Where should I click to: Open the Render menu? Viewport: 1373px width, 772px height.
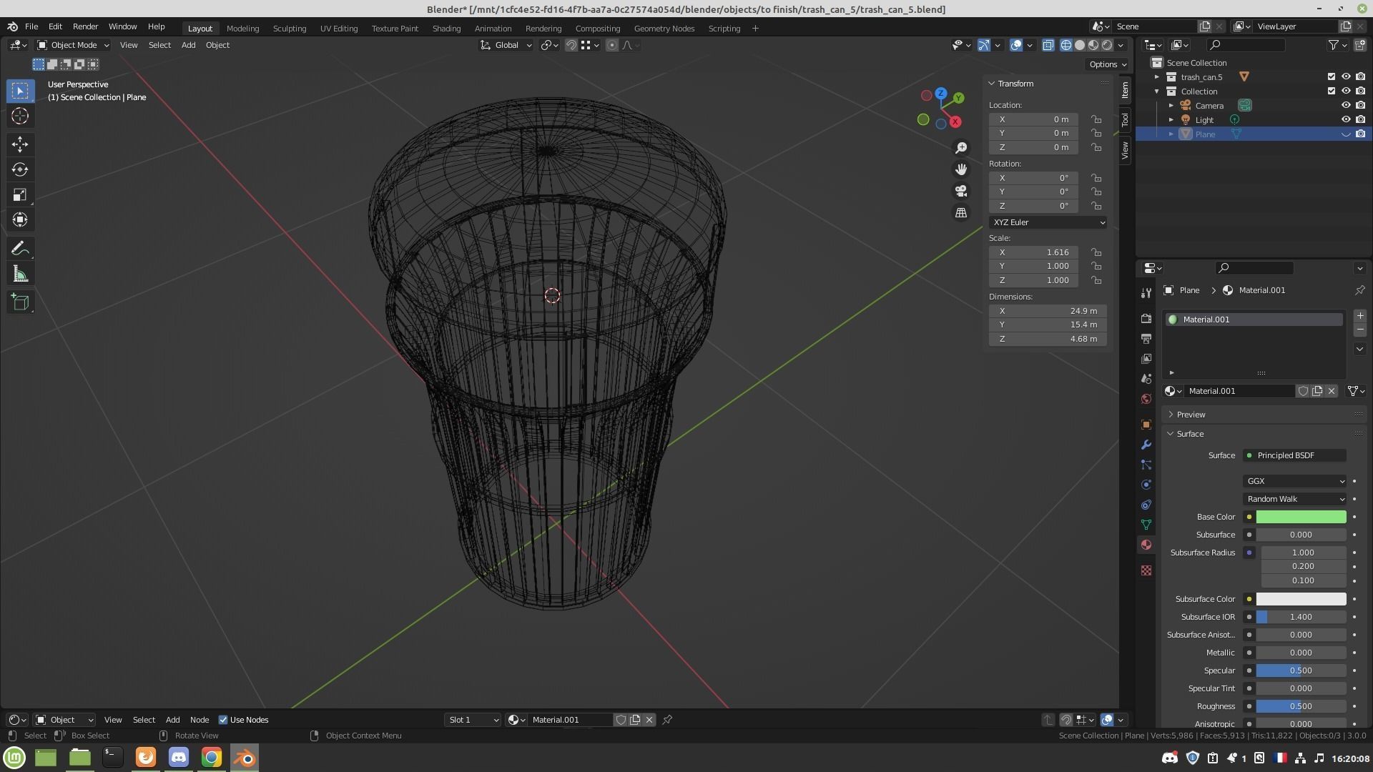tap(85, 26)
